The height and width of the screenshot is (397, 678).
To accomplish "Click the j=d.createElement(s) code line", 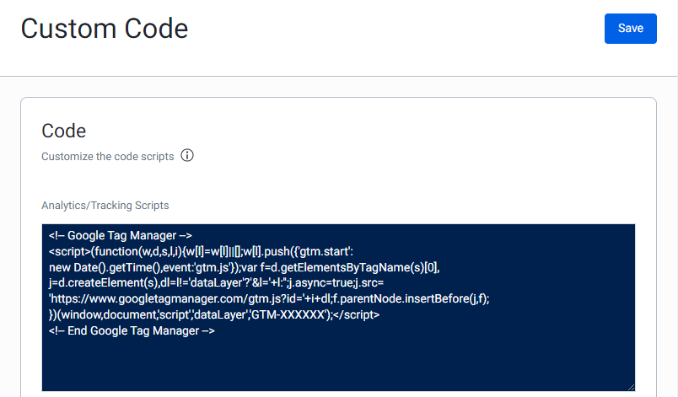I will pyautogui.click(x=216, y=283).
